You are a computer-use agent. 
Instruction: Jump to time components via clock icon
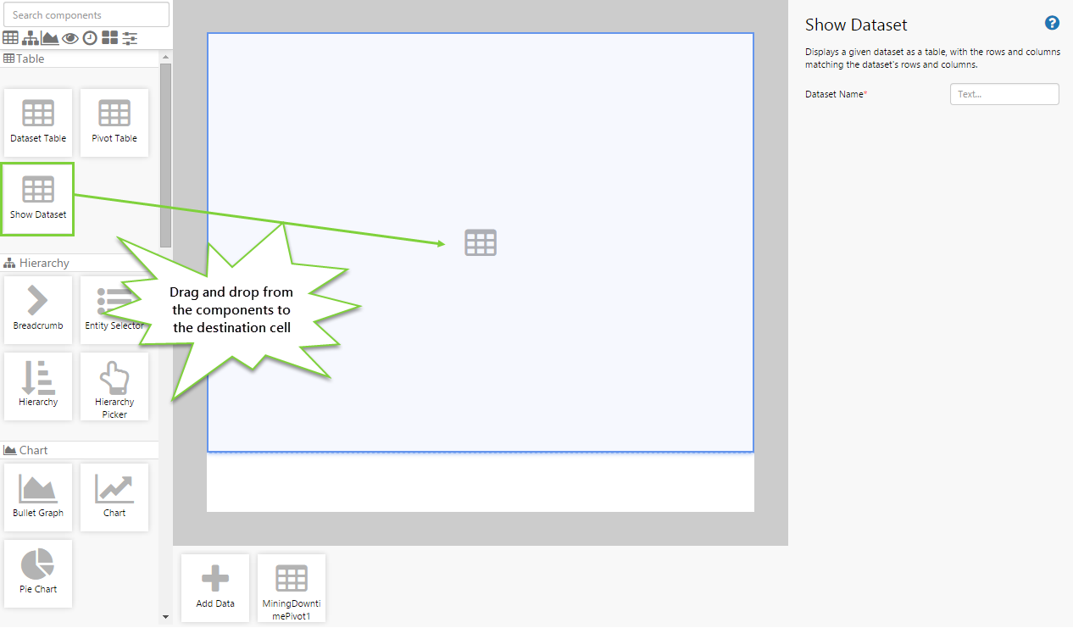[x=90, y=38]
